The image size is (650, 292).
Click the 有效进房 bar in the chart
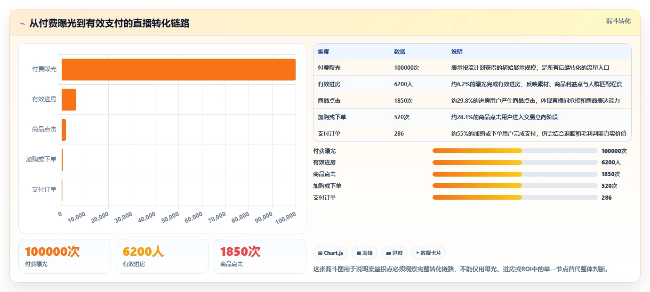tap(69, 99)
